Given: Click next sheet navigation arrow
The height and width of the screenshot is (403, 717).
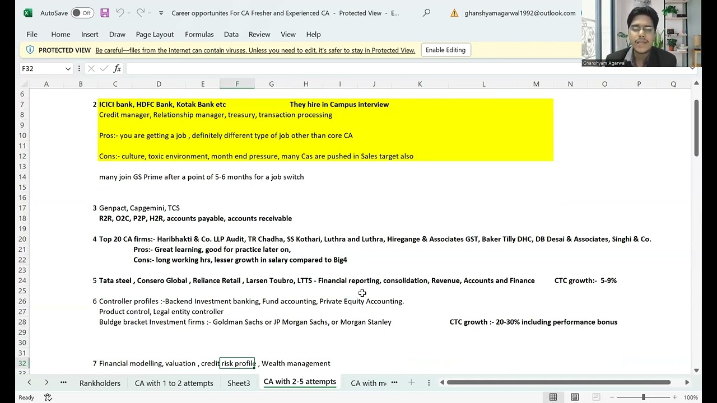Looking at the screenshot, I should pos(46,382).
